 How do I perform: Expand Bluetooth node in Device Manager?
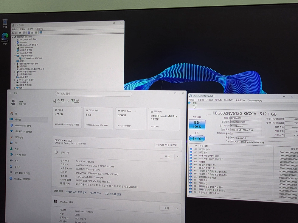click(x=15, y=43)
